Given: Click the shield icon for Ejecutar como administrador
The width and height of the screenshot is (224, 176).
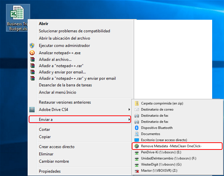Looking at the screenshot, I should tap(32, 46).
